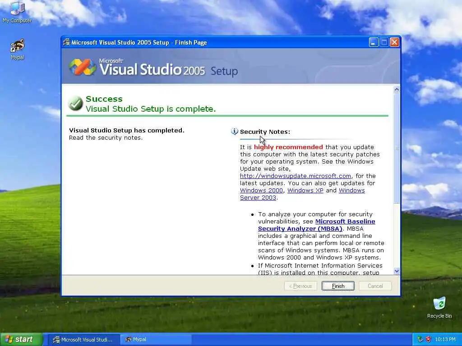Open Microsoft Baseline Security Analyzer link
Screen dimensions: 462x346
pos(316,225)
